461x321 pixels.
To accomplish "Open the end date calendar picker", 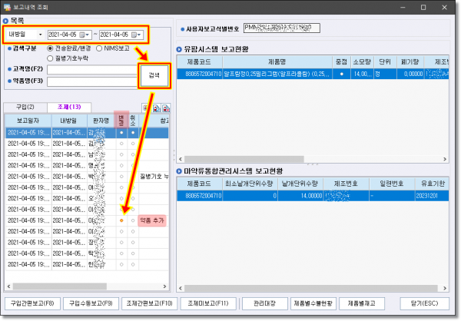I will tap(137, 35).
